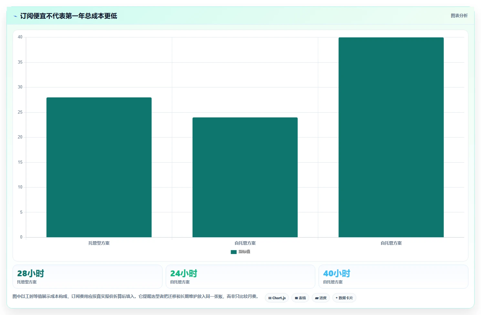Click the y-axis tick label 0
481x315 pixels.
tap(21, 237)
